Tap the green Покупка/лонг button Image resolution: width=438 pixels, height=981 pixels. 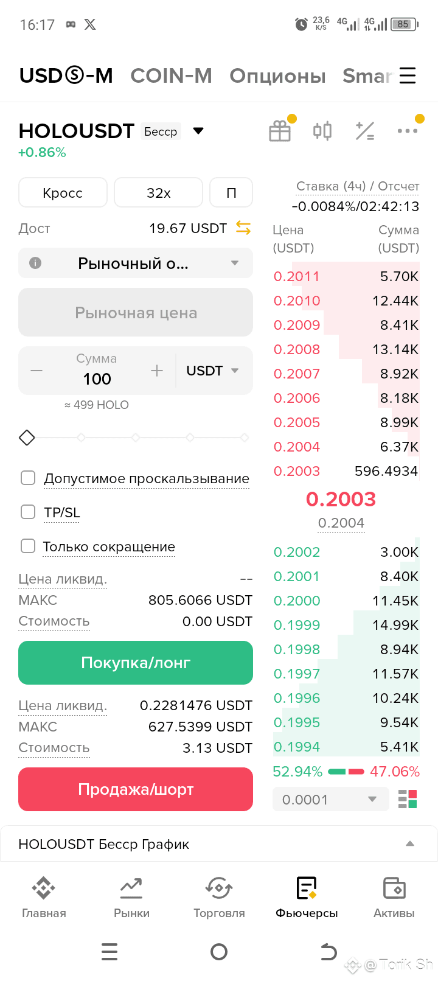[x=136, y=663]
